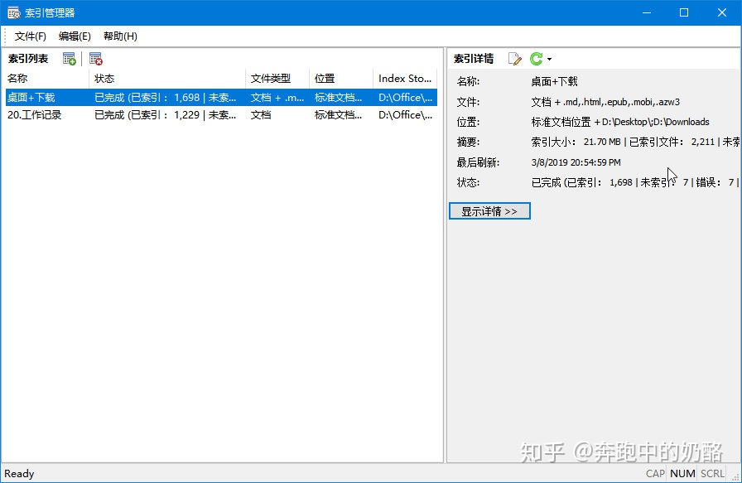742x483 pixels.
Task: Click the CAP indicator in status bar
Action: [x=655, y=474]
